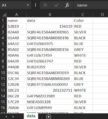The width and height of the screenshot is (108, 119).
Task: Select row 13 header
Action: [3, 90]
